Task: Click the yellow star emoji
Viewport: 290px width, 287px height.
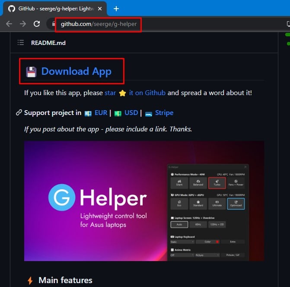Action: [122, 93]
